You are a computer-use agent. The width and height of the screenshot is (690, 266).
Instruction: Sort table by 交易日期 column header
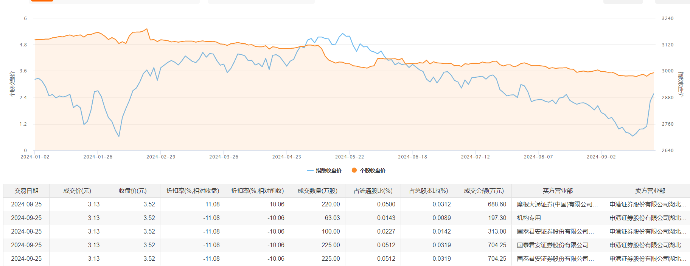[x=26, y=191]
